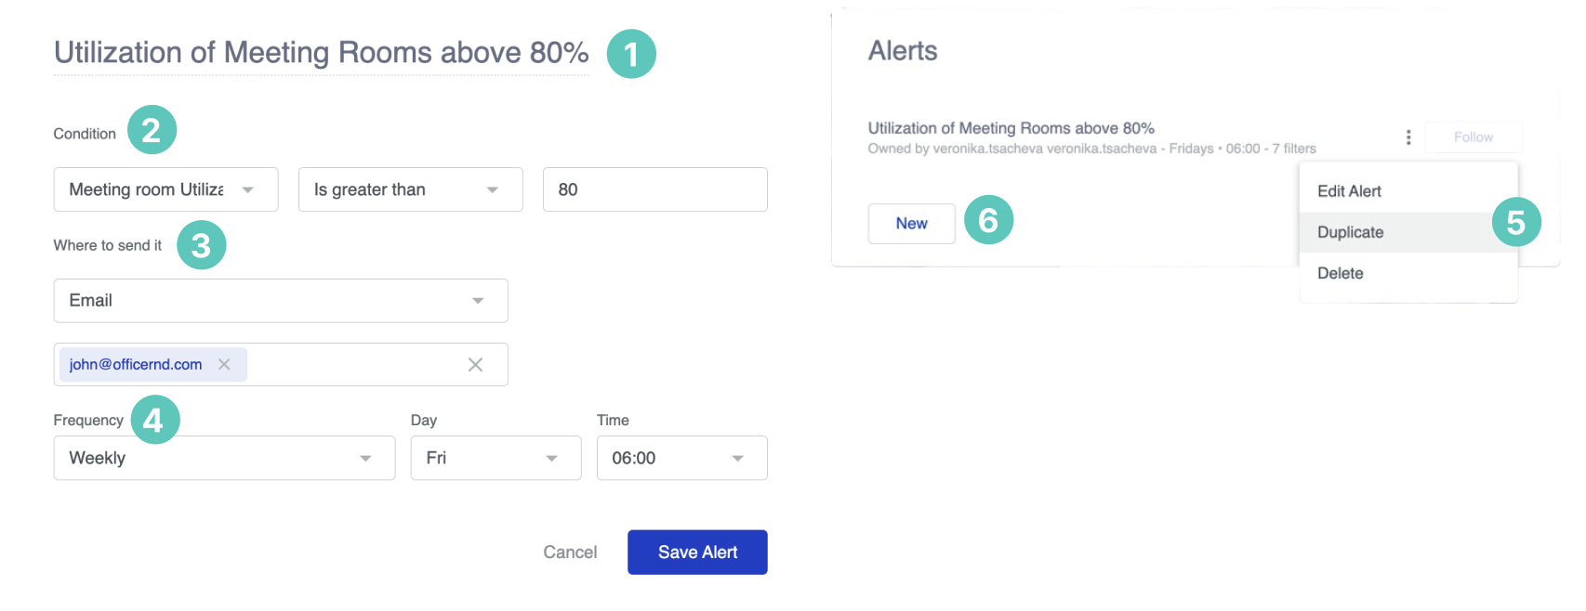
Task: Clear all recipients in the email field
Action: (x=475, y=365)
